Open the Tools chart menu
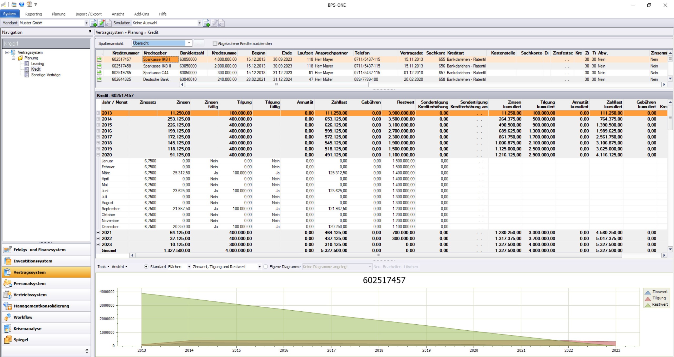The width and height of the screenshot is (674, 357). [x=103, y=267]
